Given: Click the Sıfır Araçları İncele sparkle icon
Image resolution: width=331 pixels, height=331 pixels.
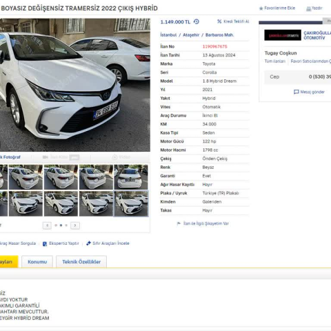Looking at the screenshot, I should [88, 243].
